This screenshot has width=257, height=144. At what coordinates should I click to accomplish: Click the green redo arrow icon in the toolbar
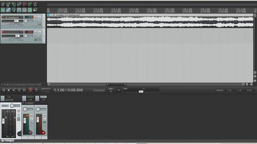coord(30,4)
